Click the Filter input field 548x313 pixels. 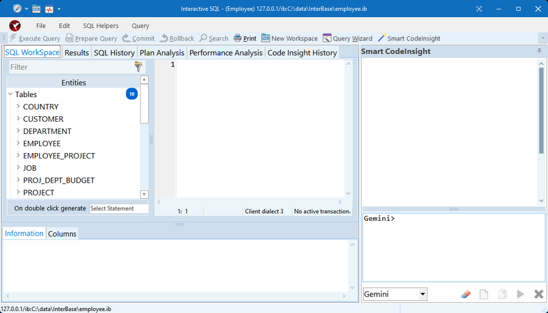tap(71, 67)
